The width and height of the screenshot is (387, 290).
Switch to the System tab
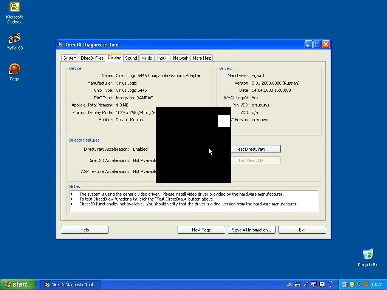pos(70,58)
